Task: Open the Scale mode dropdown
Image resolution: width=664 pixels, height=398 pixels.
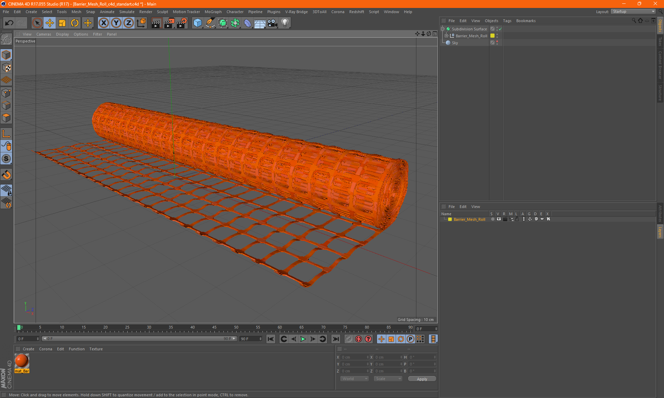Action: tap(388, 379)
